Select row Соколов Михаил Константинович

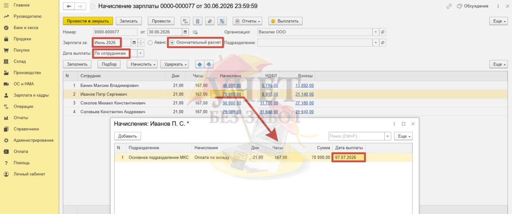(x=285, y=103)
